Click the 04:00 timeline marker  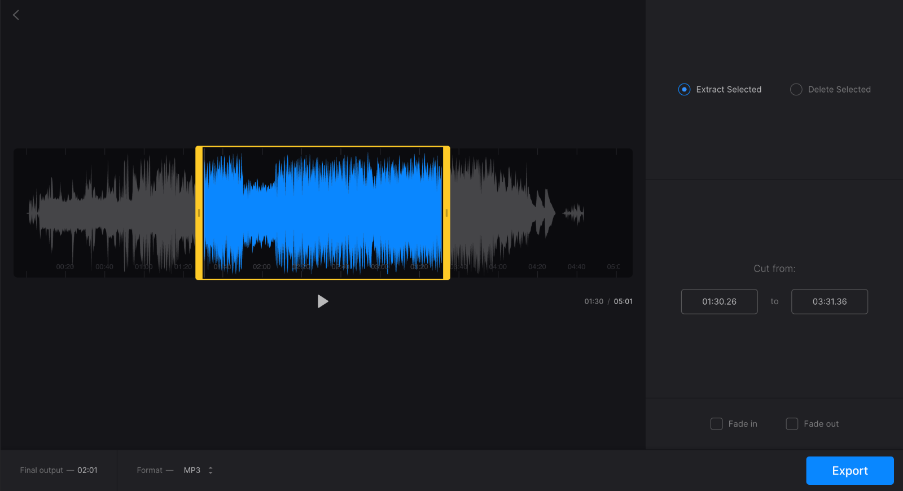click(498, 267)
